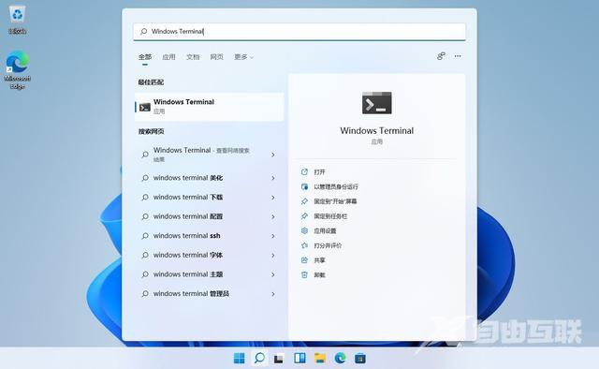Expand arrow for windows terminal 配置
Viewport: 599px width, 369px height.
[273, 216]
